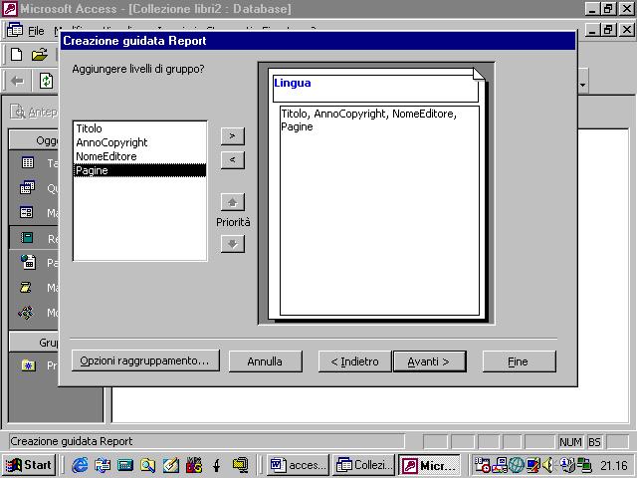
Task: Click the volume speaker tray icon
Action: click(547, 465)
